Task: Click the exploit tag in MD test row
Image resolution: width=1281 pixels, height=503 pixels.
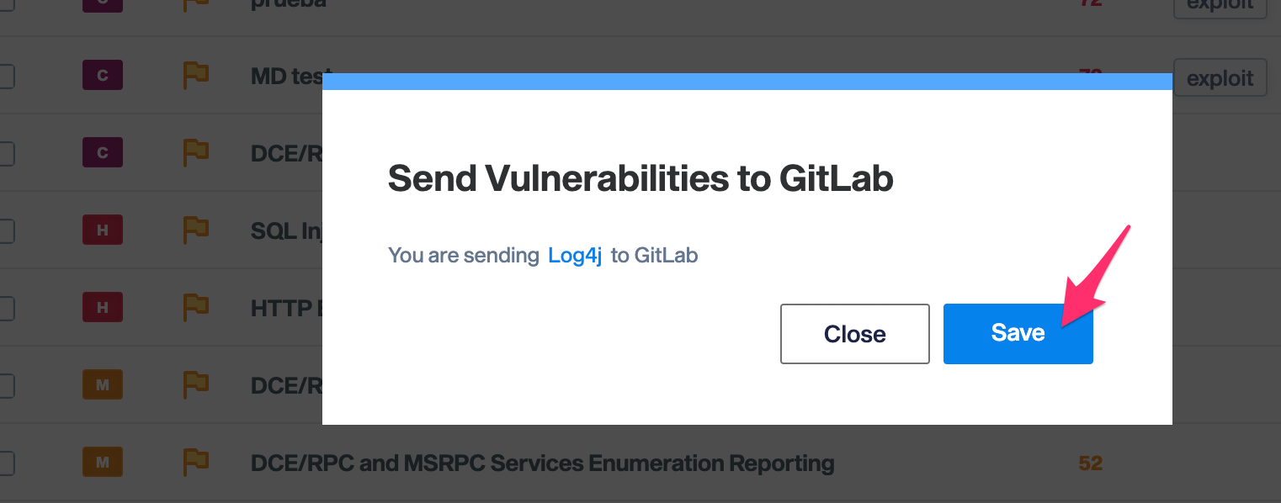Action: (x=1220, y=77)
